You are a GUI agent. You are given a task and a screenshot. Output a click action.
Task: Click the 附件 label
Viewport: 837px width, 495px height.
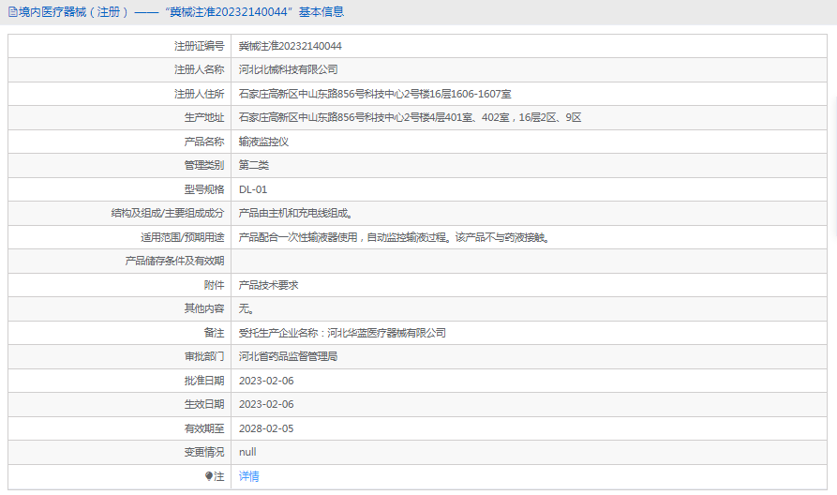[x=214, y=285]
